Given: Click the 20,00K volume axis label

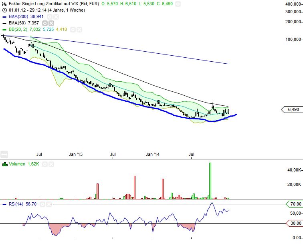Looking at the screenshot, I should 294,185.
